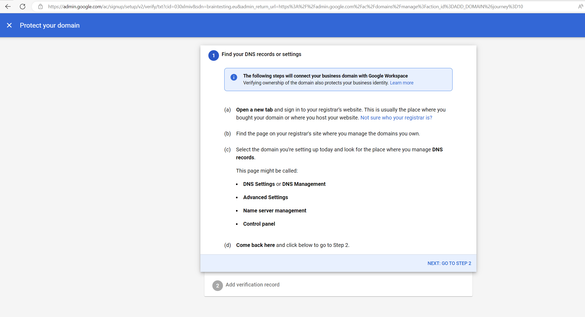Screen dimensions: 585x317
Task: Select the Find your DNS records section title
Action: (261, 54)
